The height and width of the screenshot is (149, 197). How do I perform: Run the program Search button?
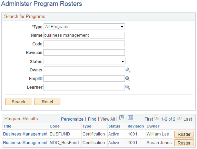click(18, 102)
